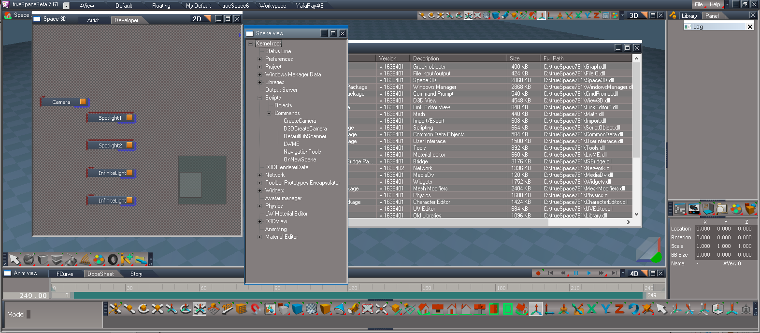760x333 pixels.
Task: Open the Help menu
Action: click(x=715, y=4)
